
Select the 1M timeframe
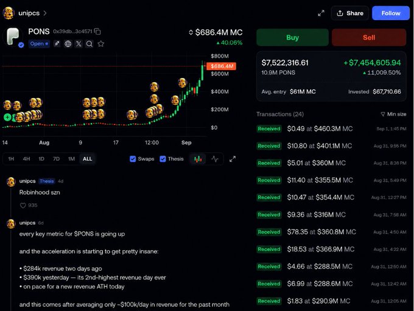click(71, 159)
